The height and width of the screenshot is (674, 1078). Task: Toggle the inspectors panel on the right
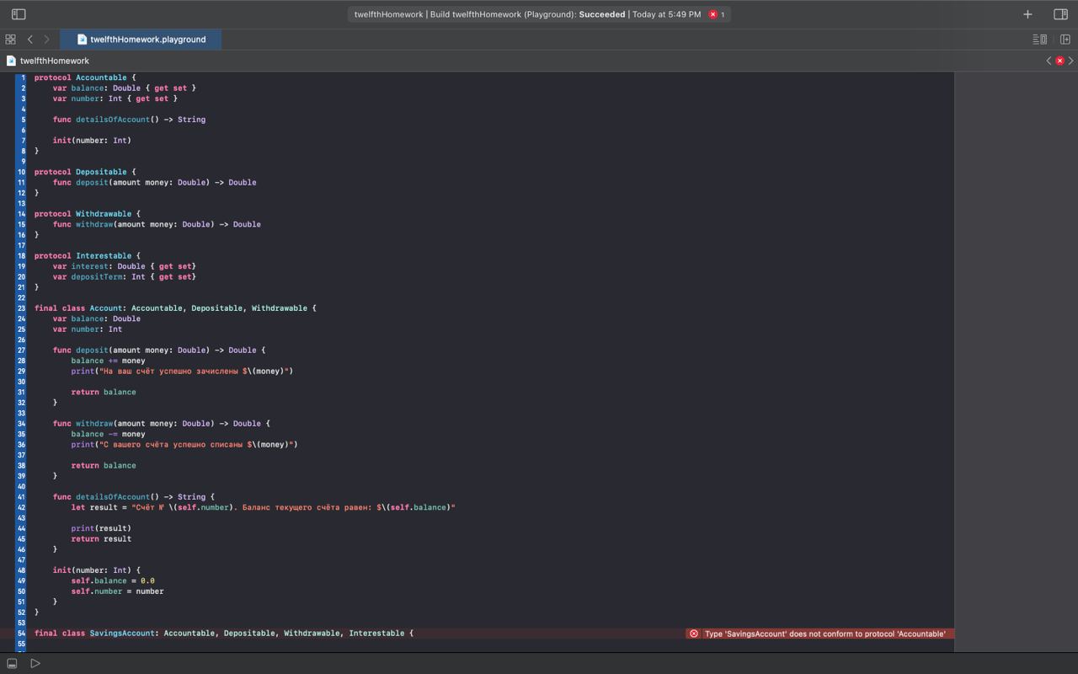(x=1060, y=14)
